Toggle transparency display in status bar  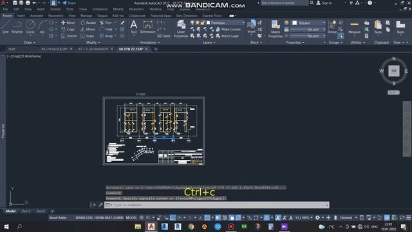point(225,218)
